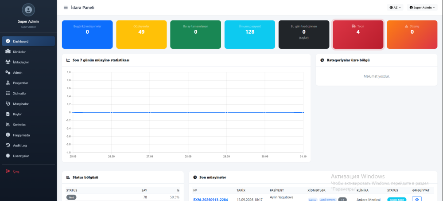Click the globe icon in the language selector

[391, 8]
